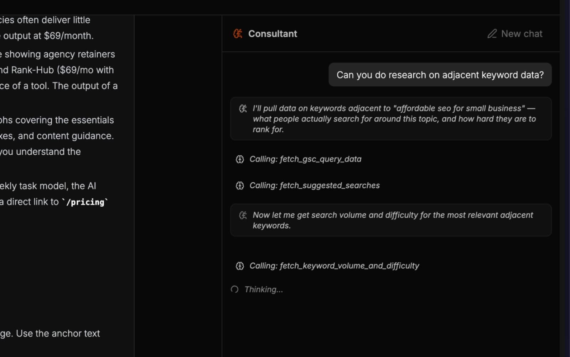This screenshot has height=357, width=570.
Task: Start a New chat
Action: (515, 34)
